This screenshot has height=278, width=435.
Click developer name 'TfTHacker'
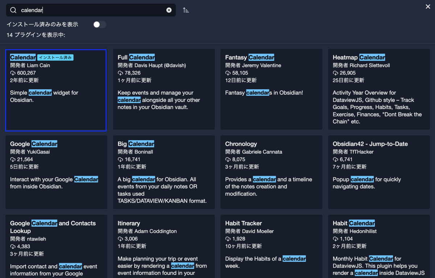pos(362,152)
